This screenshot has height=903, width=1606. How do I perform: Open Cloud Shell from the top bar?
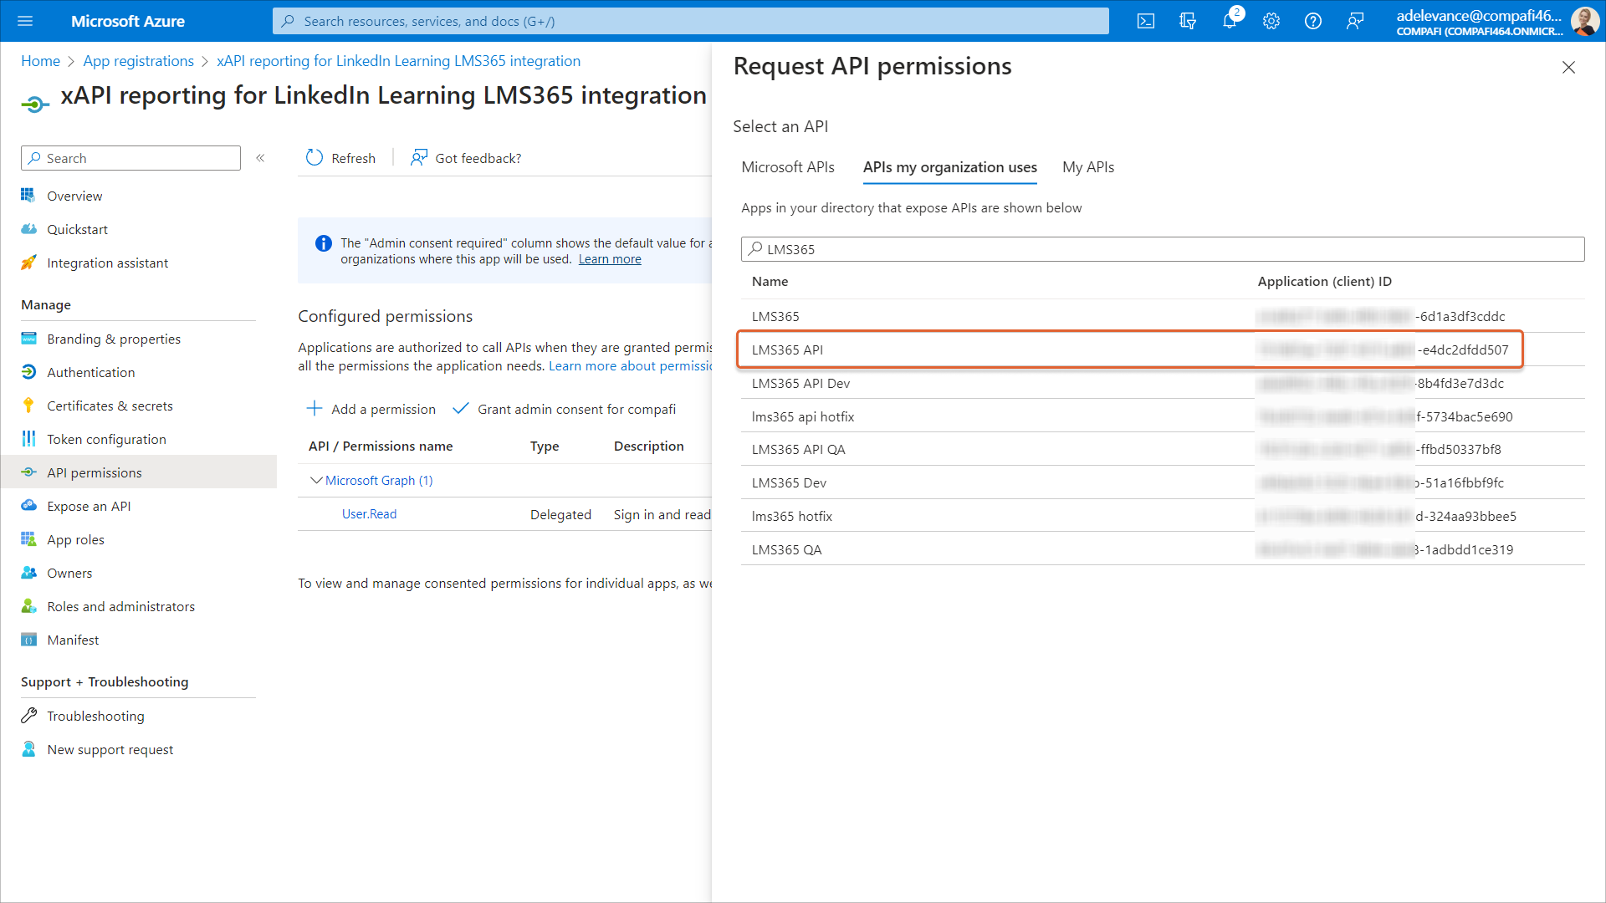[x=1146, y=21]
